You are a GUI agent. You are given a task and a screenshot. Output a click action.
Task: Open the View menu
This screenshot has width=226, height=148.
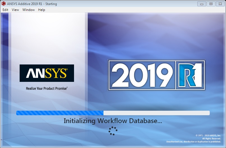pos(15,10)
